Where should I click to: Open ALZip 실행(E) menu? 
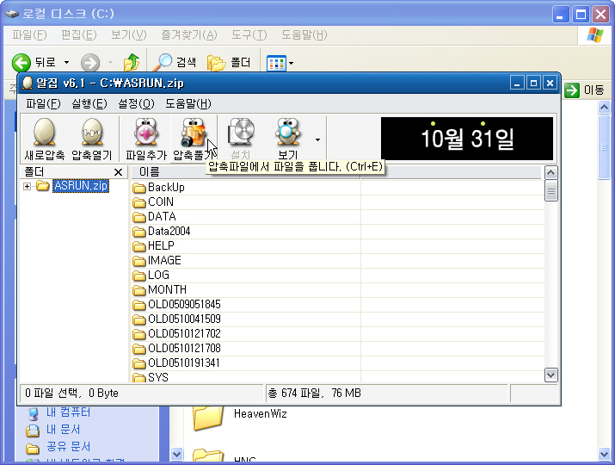(89, 103)
